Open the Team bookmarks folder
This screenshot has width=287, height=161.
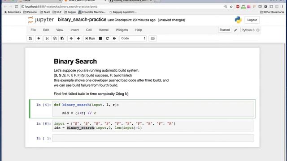[45, 12]
